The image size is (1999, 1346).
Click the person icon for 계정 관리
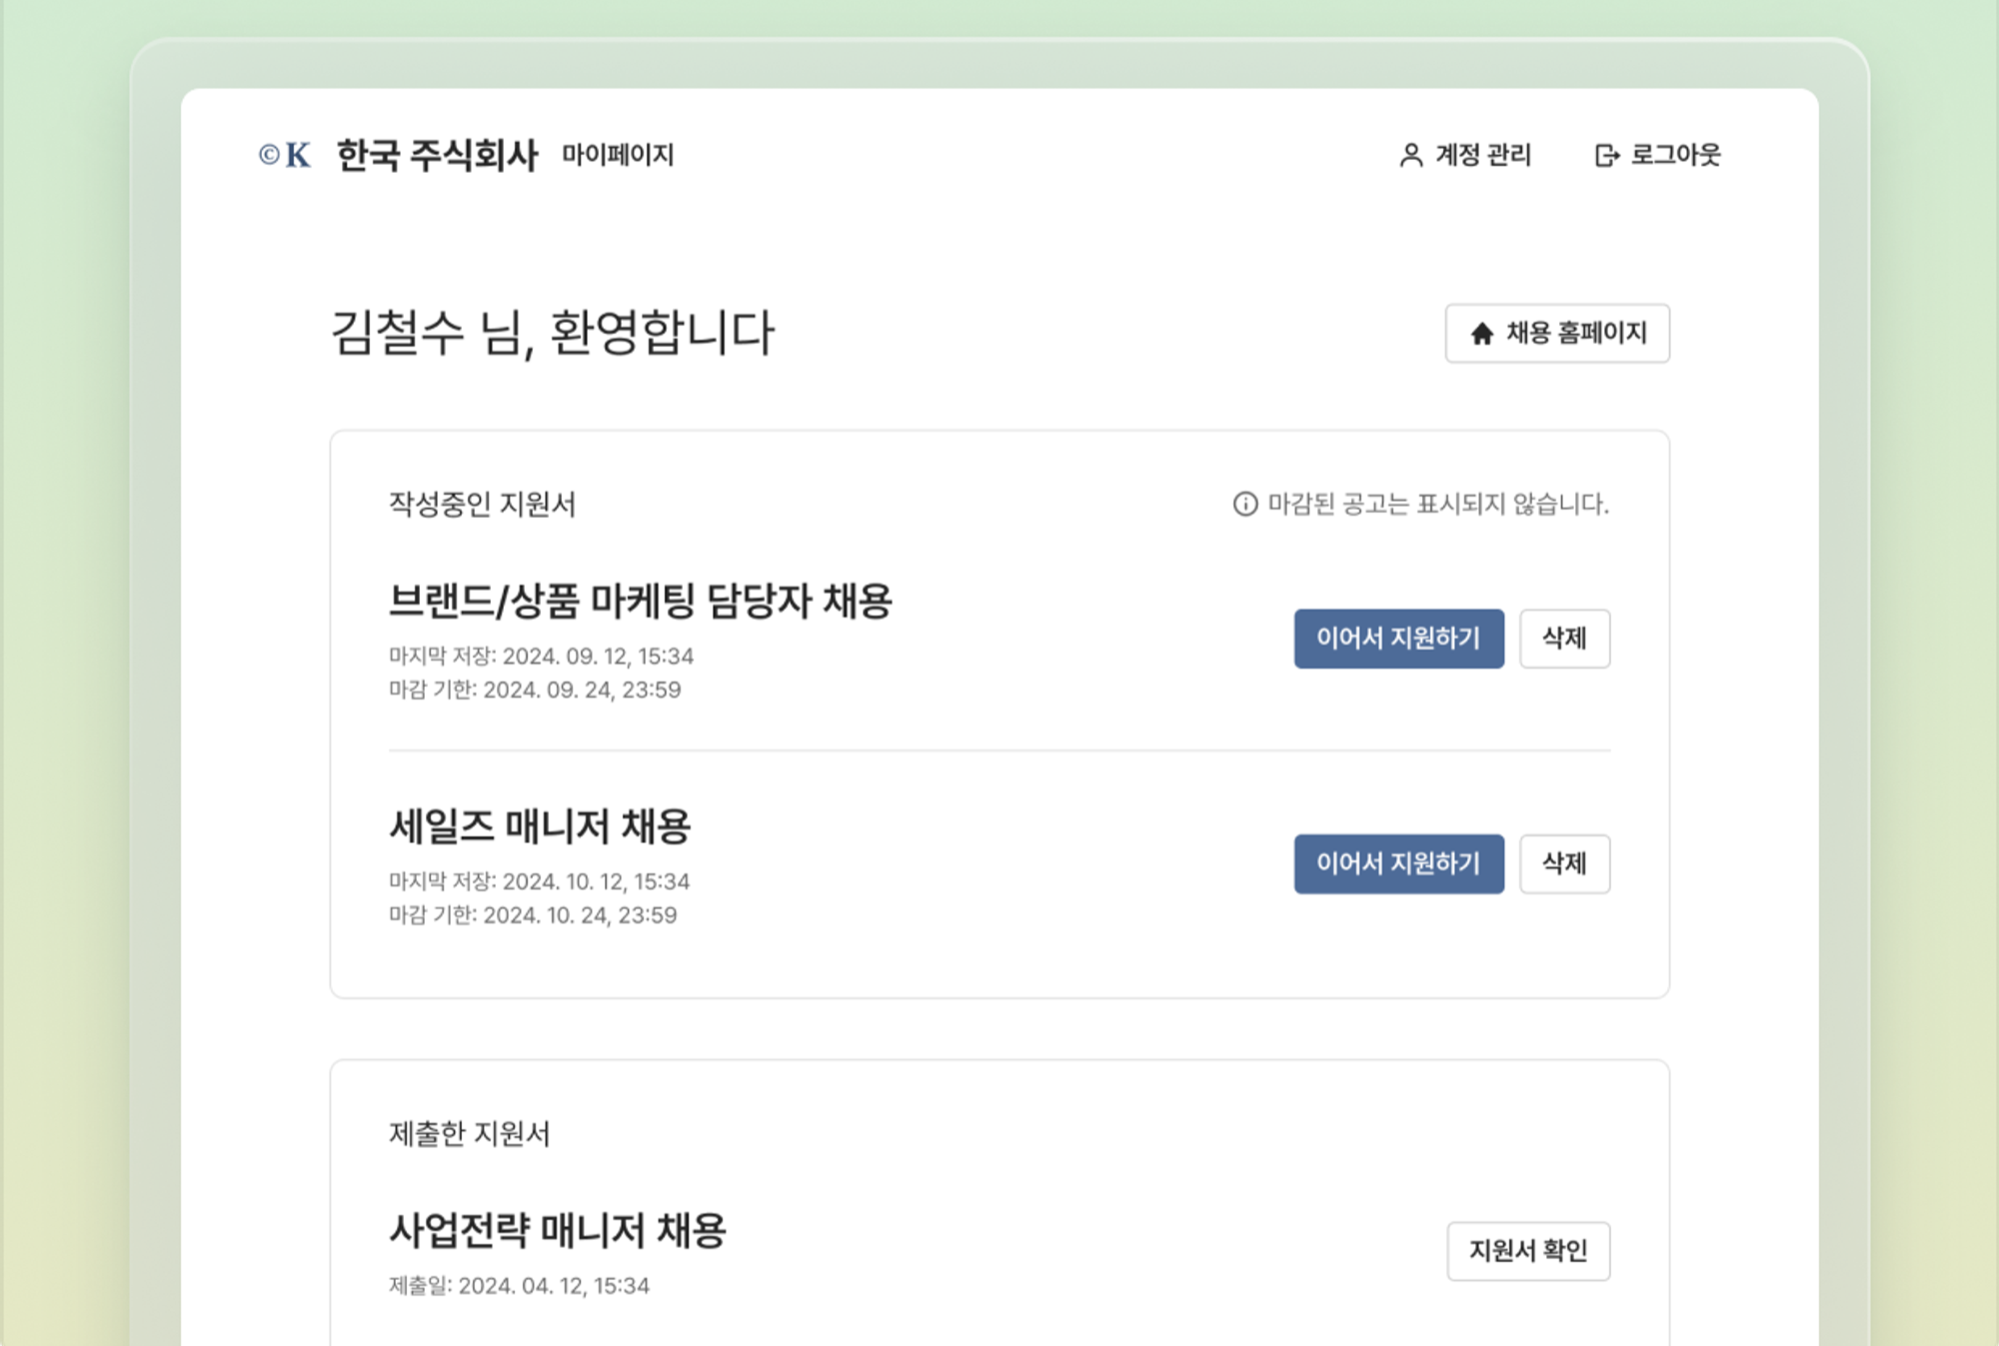(x=1410, y=155)
